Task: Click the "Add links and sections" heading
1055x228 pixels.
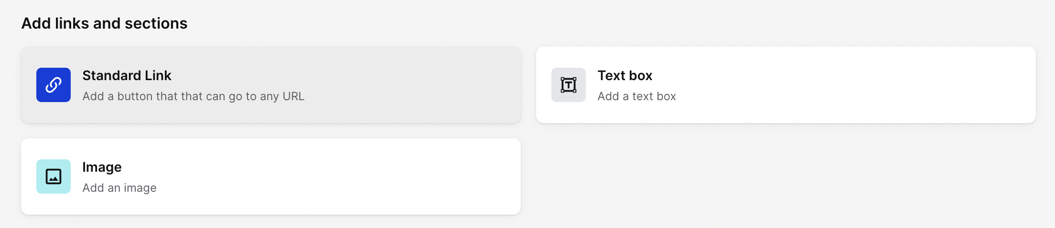Action: pyautogui.click(x=104, y=23)
